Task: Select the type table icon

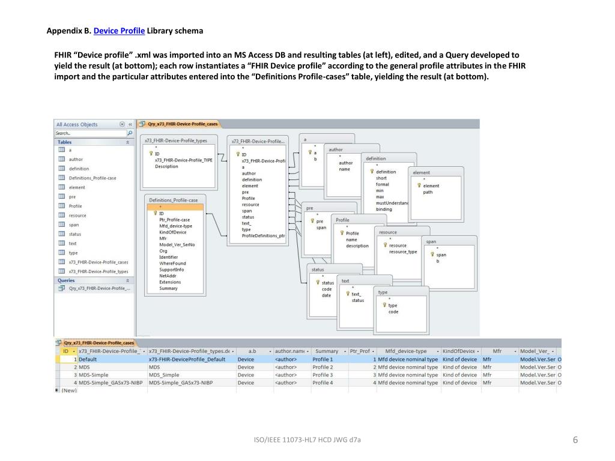Action: pyautogui.click(x=62, y=253)
